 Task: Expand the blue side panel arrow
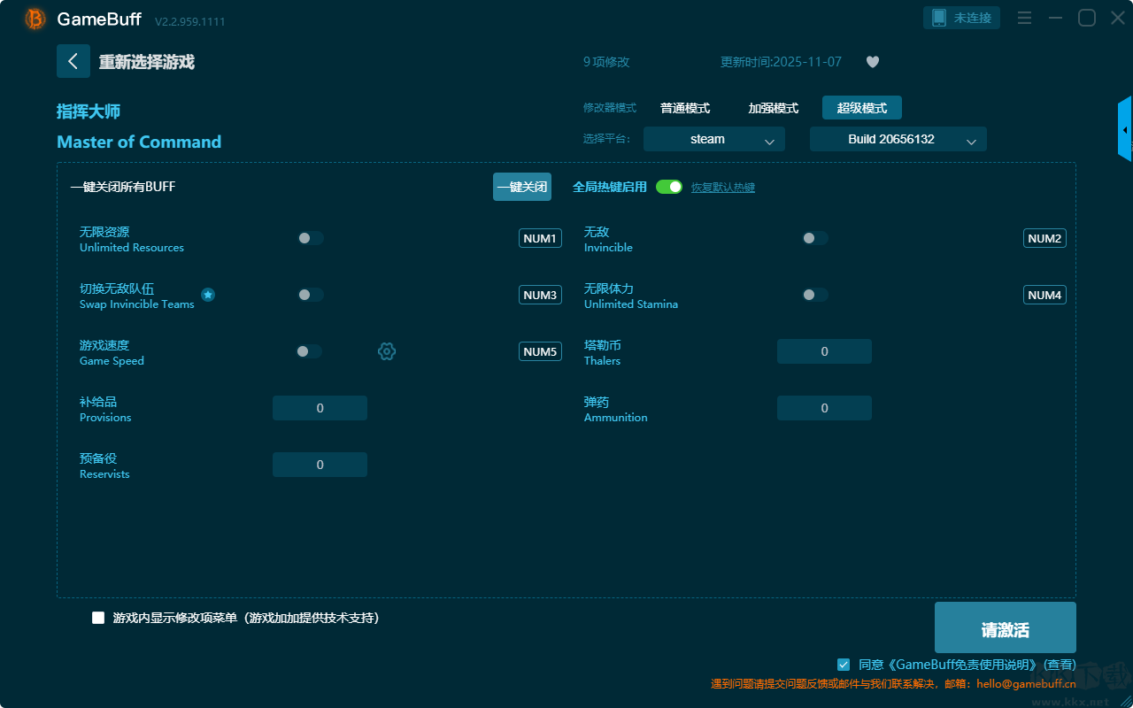1125,129
